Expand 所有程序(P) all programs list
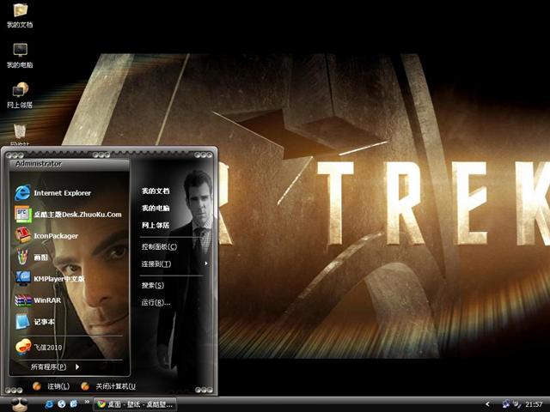Viewport: 550px width, 412px height. point(55,367)
